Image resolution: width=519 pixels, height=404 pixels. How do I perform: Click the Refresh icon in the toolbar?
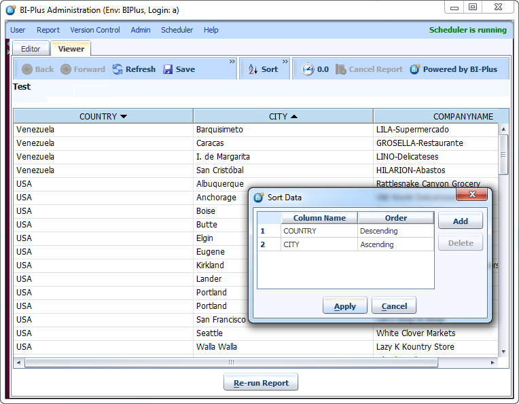tap(118, 69)
